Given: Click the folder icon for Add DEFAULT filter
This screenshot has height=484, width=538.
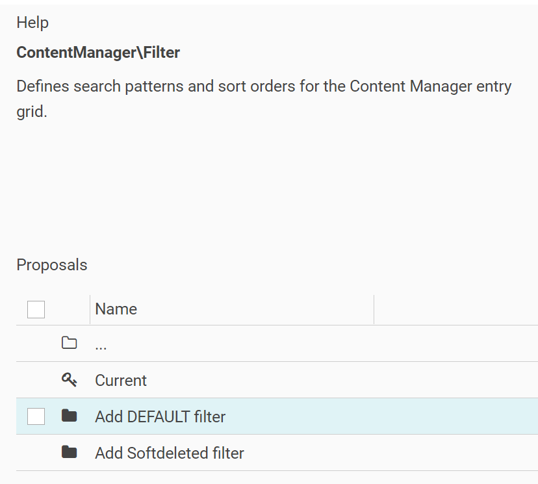Looking at the screenshot, I should coord(69,416).
